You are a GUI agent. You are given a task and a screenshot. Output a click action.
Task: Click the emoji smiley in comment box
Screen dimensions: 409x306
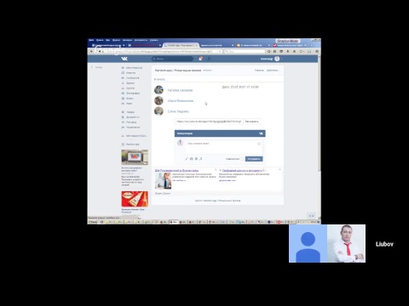[x=259, y=144]
